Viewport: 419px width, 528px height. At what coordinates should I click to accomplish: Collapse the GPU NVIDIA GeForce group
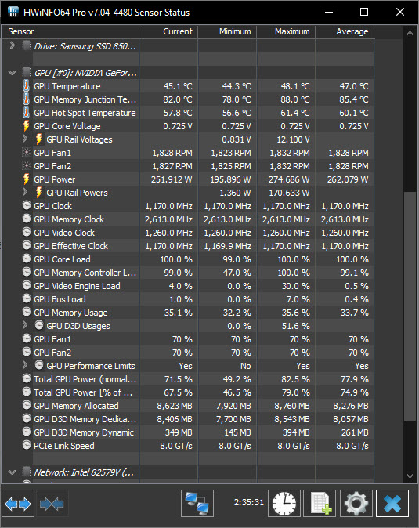13,72
